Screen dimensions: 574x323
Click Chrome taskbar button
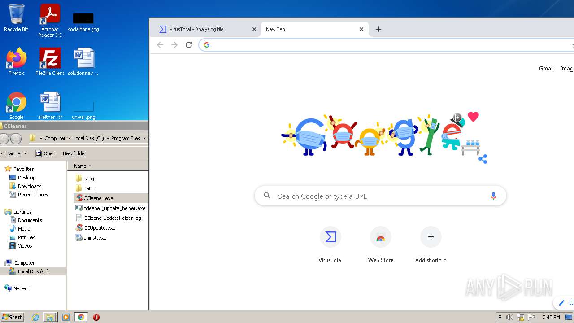point(81,317)
